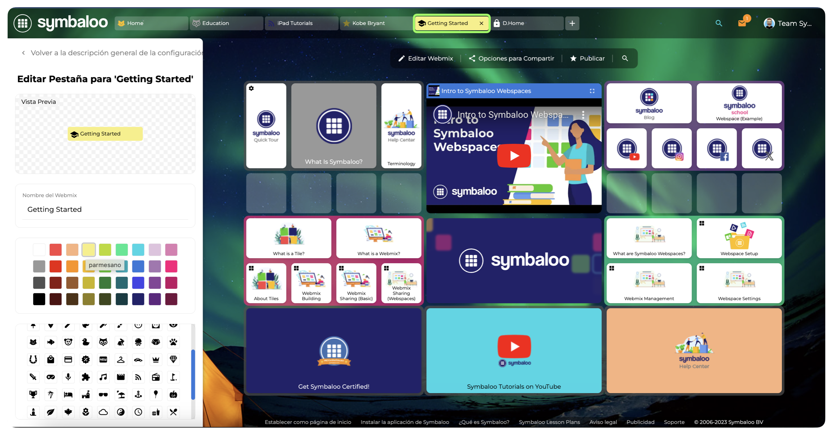Edit the Nombre del Webmix field

coord(105,209)
